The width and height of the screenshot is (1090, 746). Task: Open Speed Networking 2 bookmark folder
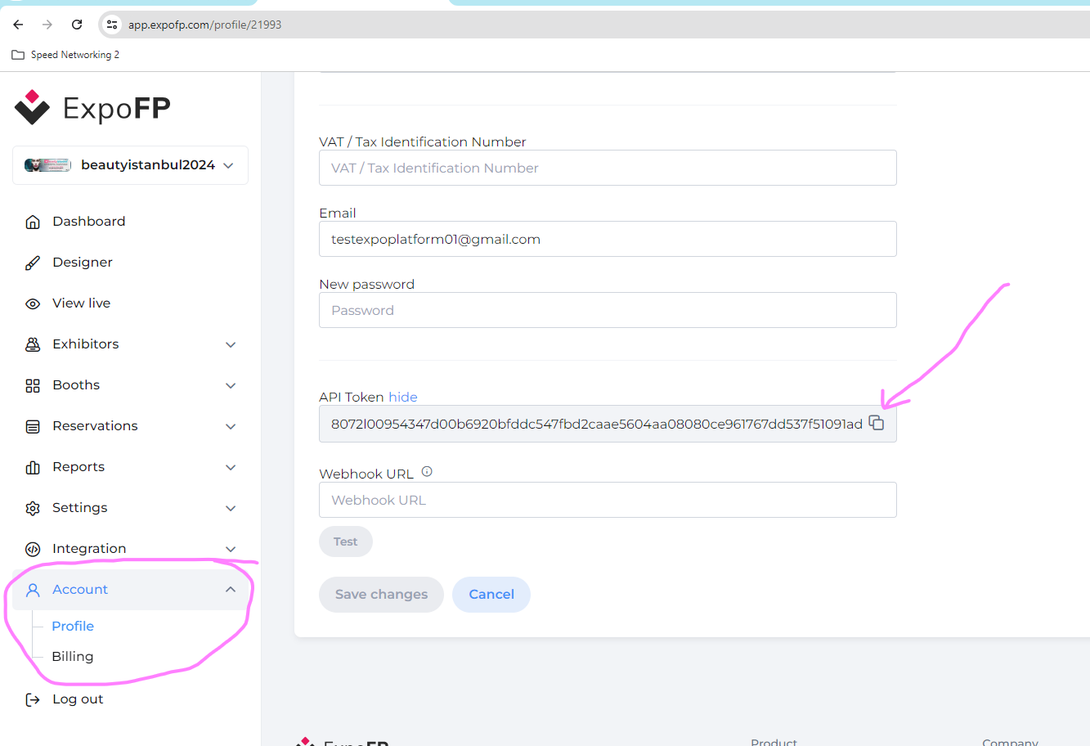(65, 55)
